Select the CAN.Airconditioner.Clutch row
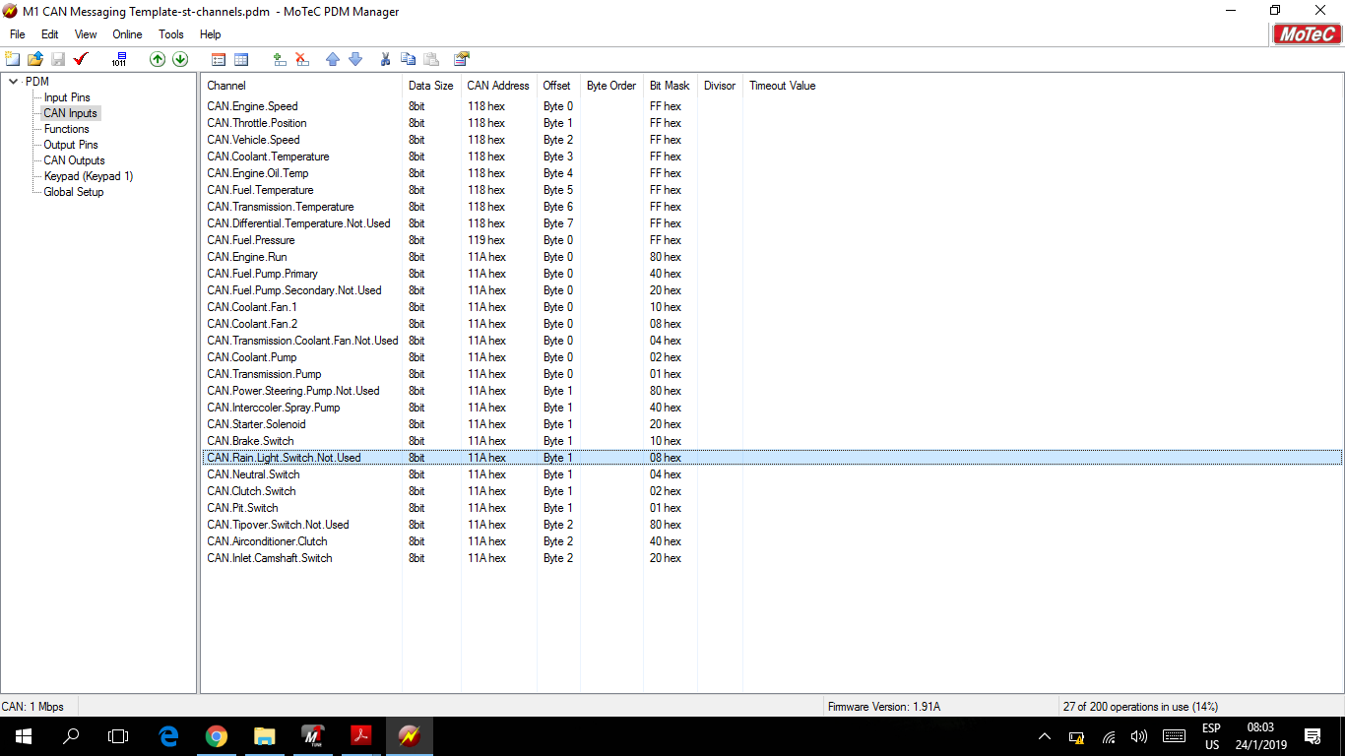This screenshot has height=756, width=1345. click(x=772, y=541)
